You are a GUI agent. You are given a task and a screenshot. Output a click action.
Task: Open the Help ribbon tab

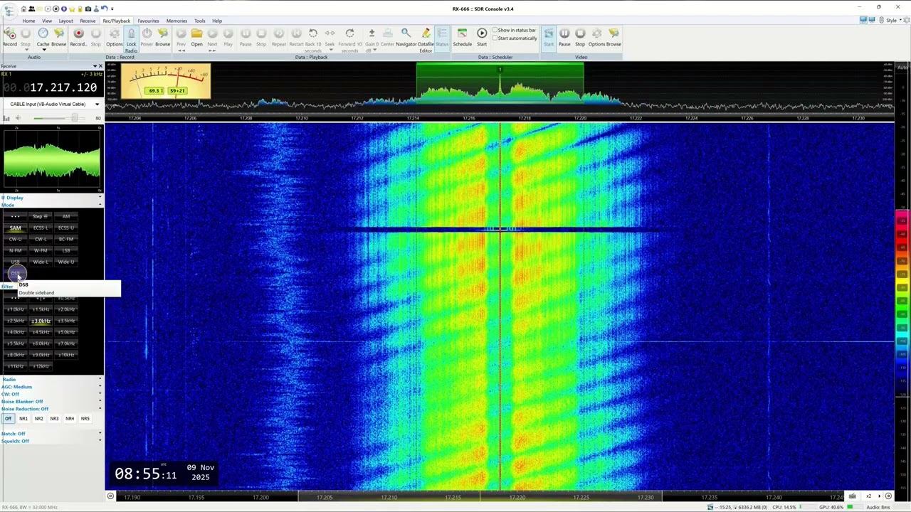tap(217, 21)
